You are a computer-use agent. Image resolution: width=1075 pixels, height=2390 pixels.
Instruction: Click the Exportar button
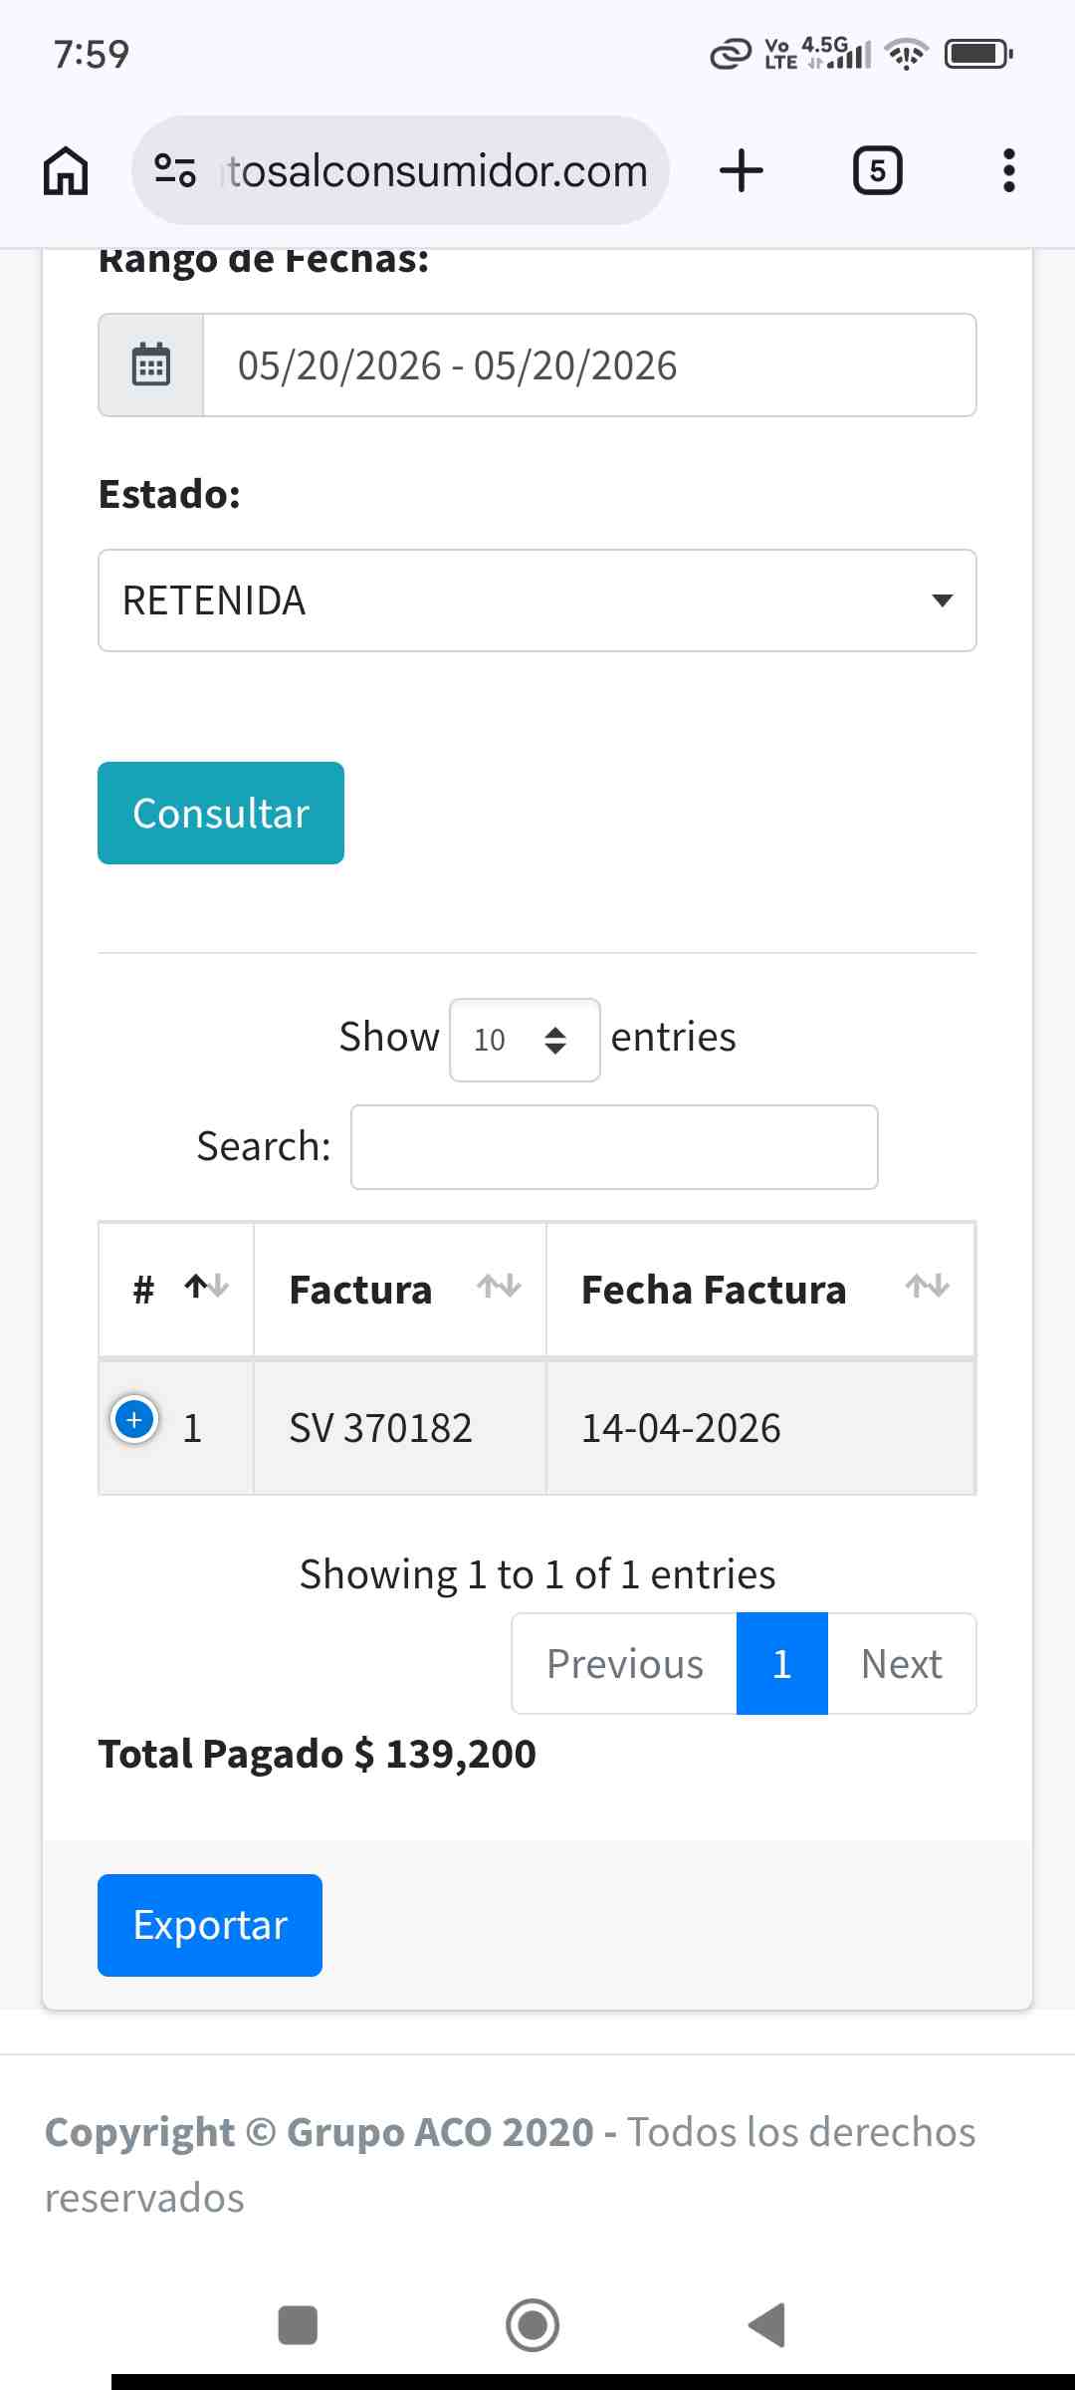pos(210,1925)
